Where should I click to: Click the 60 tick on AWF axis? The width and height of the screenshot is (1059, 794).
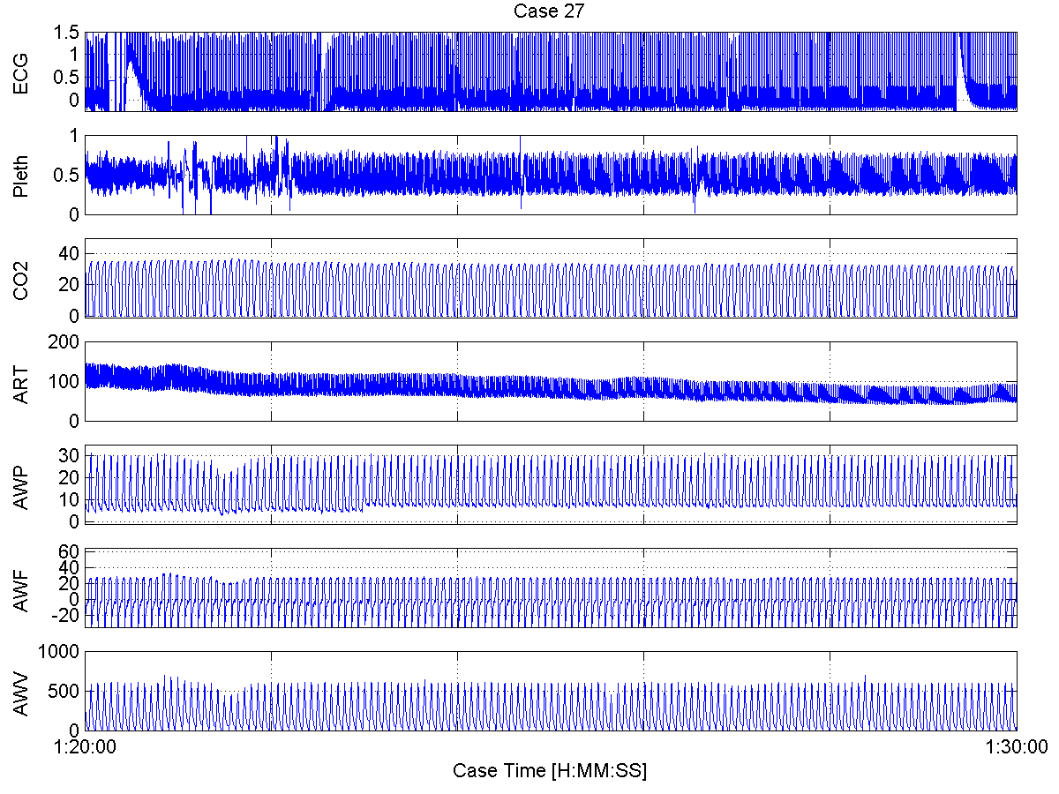[70, 551]
